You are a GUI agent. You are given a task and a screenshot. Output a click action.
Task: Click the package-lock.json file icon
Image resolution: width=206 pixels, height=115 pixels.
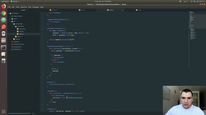(12, 44)
